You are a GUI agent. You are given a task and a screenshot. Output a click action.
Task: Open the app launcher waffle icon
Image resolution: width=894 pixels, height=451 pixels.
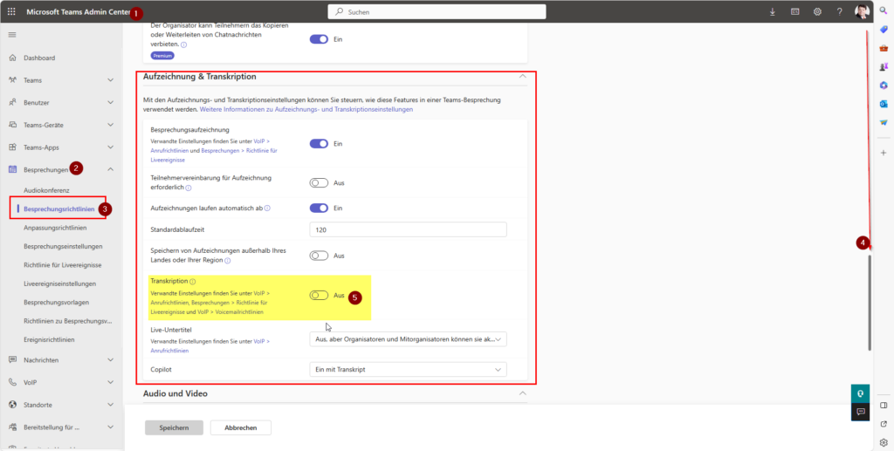(11, 11)
